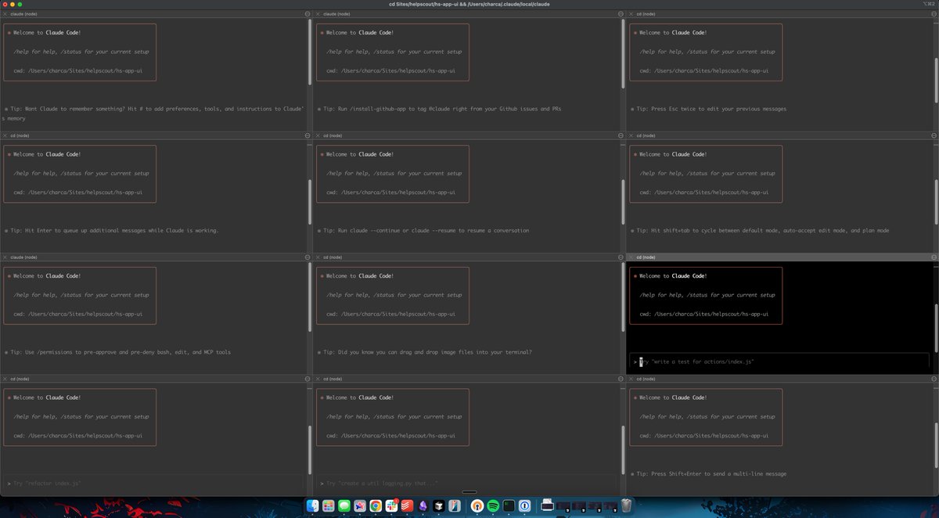This screenshot has width=939, height=518.
Task: Open Todoist red icon in the Dock
Action: 407,505
